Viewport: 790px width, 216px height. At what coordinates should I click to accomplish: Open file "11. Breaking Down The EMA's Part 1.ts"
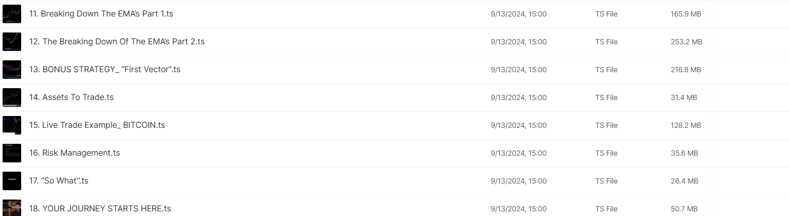point(101,14)
